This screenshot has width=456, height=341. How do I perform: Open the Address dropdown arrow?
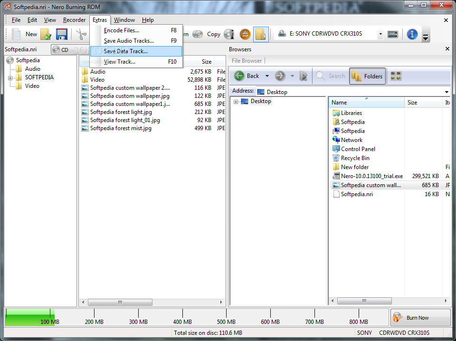(x=446, y=92)
